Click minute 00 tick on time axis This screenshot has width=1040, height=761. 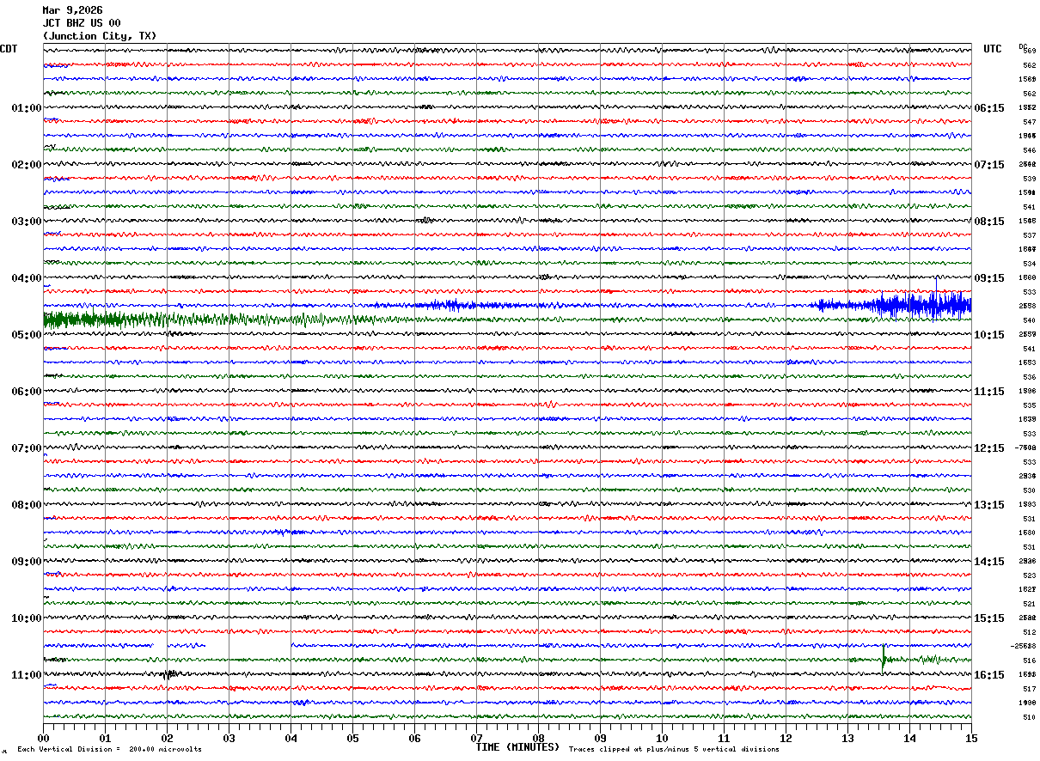(x=44, y=738)
